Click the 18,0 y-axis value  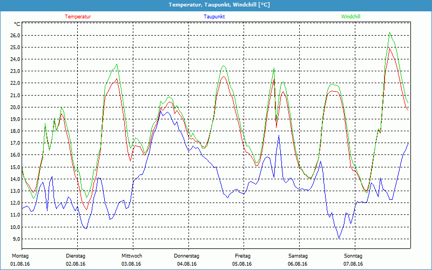click(x=15, y=131)
